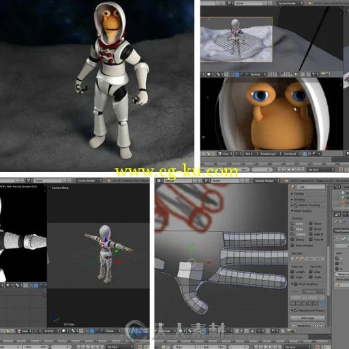Click the normals size slider field
Image resolution: width=349 pixels, height=349 pixels.
[314, 259]
